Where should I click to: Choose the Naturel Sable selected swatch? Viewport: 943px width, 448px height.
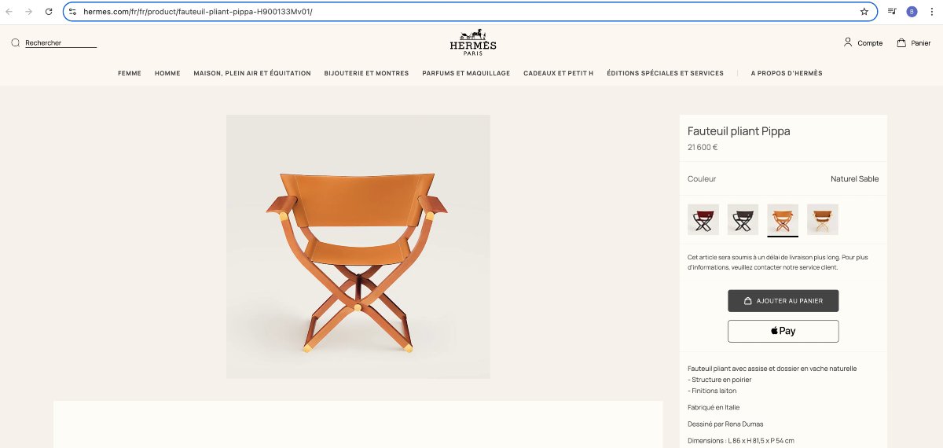click(783, 219)
